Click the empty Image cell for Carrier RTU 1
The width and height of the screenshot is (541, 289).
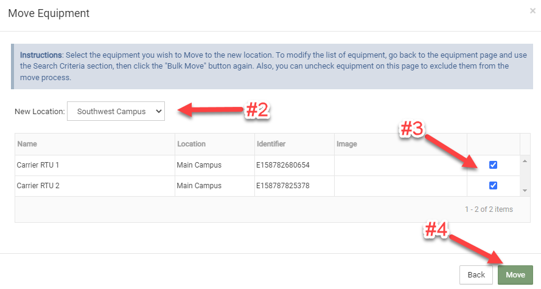[399, 165]
